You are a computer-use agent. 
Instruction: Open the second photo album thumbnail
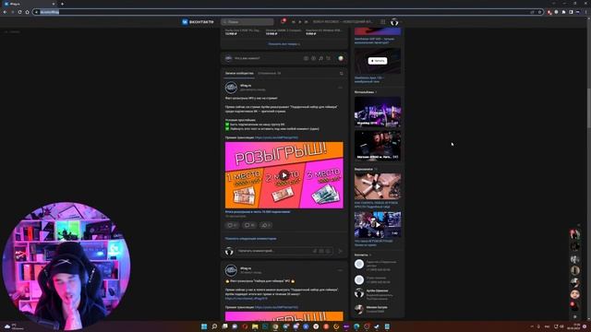coord(378,146)
